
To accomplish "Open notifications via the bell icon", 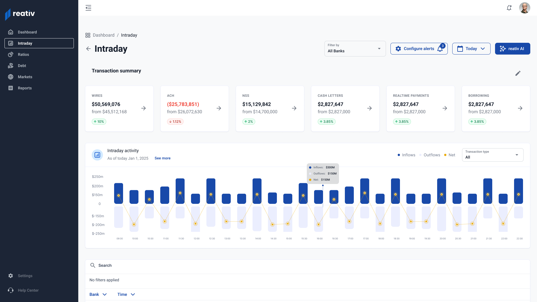I will coord(509,8).
